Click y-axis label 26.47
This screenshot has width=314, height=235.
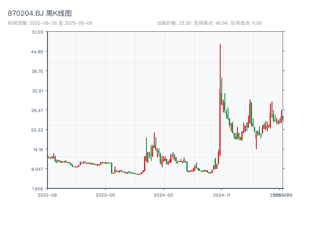(x=37, y=110)
